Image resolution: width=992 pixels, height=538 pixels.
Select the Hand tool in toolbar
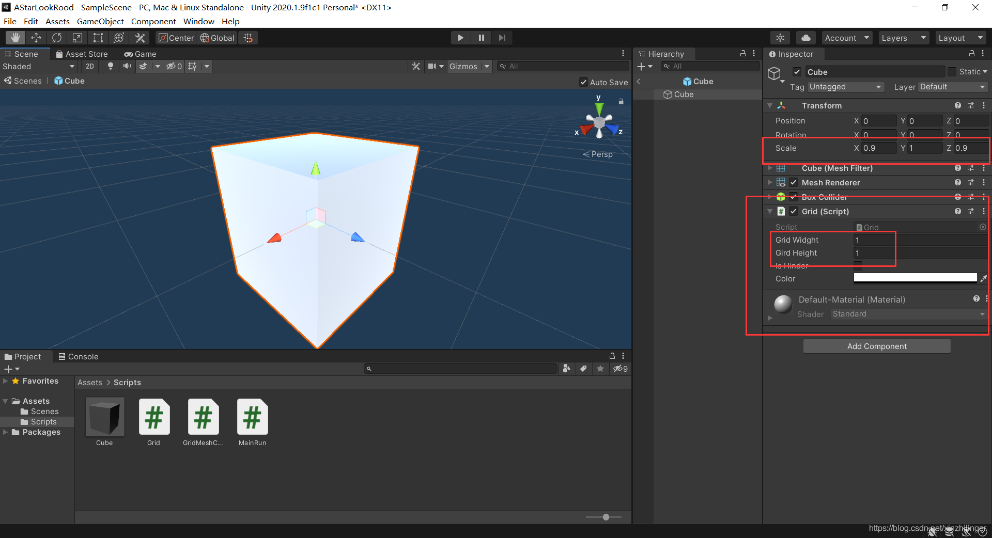tap(16, 38)
